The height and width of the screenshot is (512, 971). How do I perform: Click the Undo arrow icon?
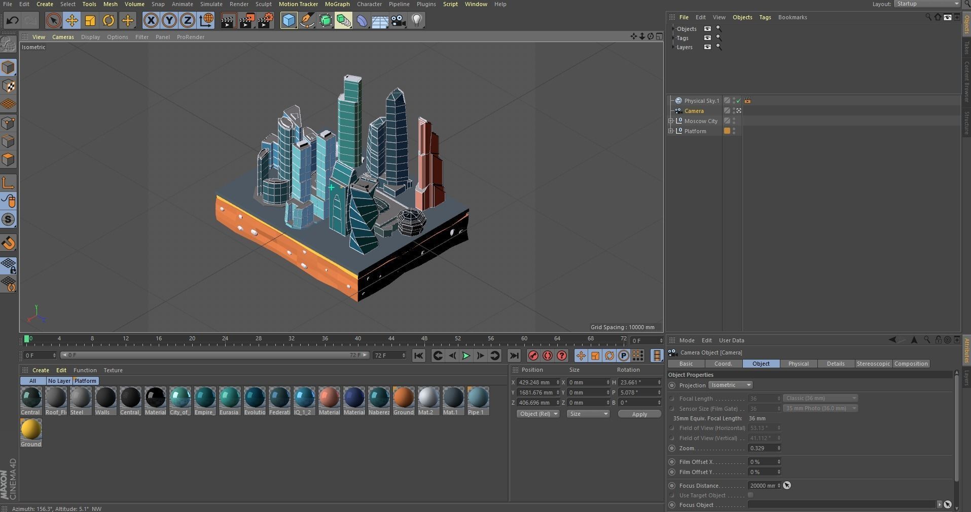[x=12, y=21]
